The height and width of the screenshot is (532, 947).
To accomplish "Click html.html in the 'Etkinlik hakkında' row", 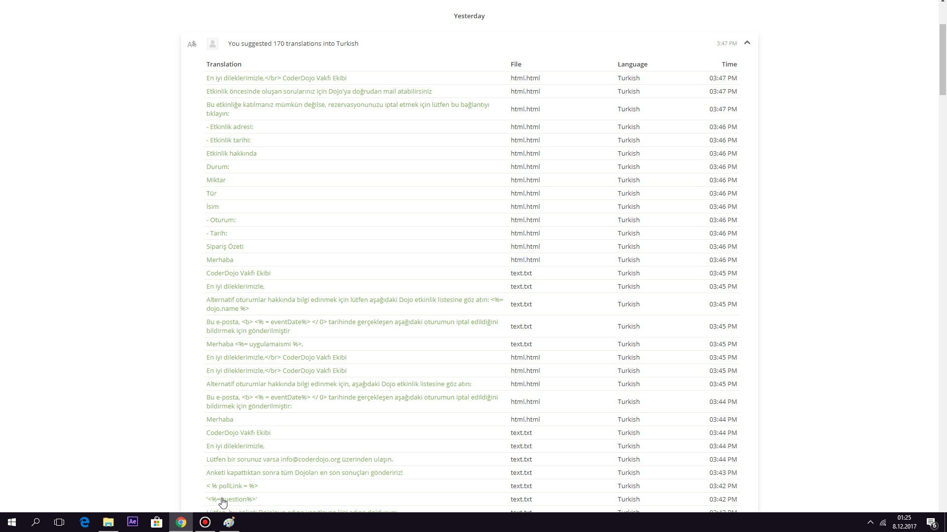I will click(x=525, y=154).
